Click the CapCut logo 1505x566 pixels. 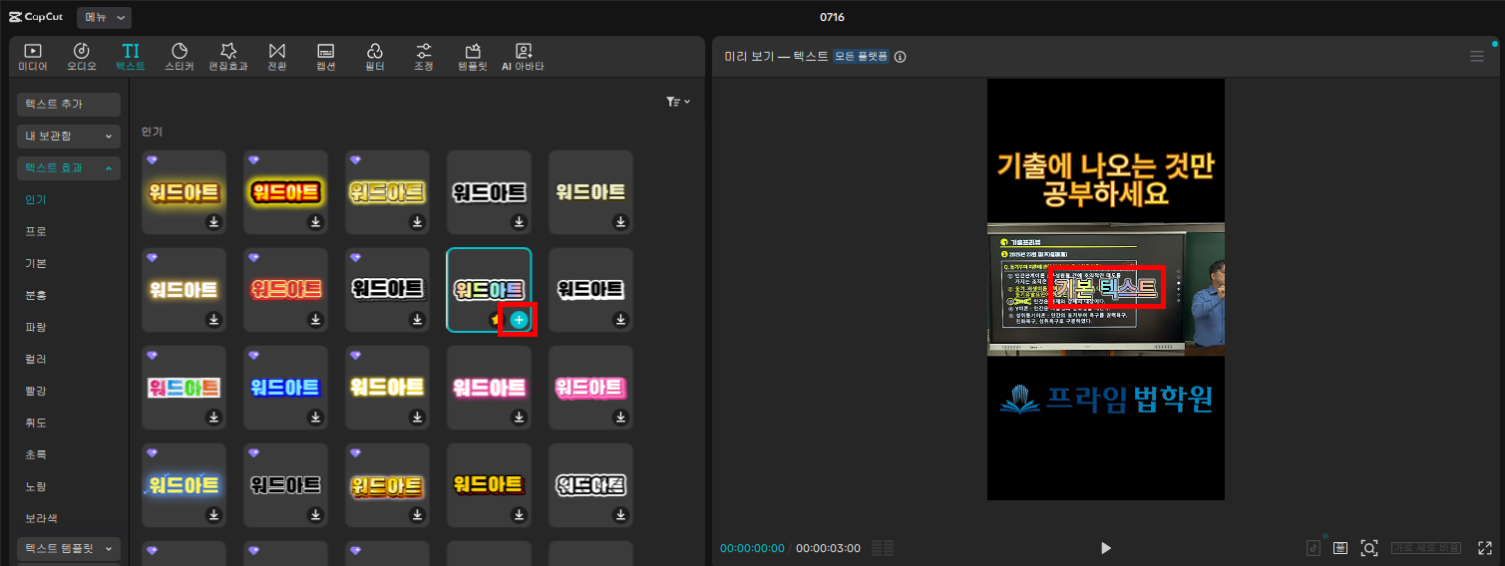[38, 17]
